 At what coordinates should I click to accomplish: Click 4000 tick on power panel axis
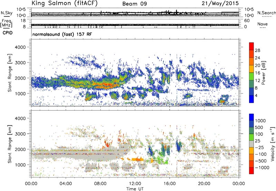click(20, 47)
